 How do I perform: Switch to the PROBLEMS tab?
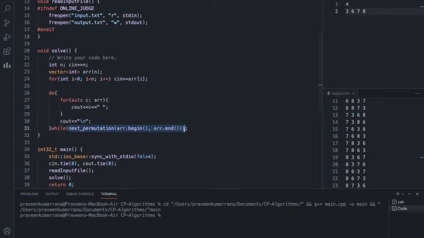[x=29, y=194]
